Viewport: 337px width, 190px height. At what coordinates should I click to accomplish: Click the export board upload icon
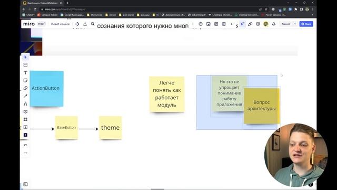click(x=85, y=24)
